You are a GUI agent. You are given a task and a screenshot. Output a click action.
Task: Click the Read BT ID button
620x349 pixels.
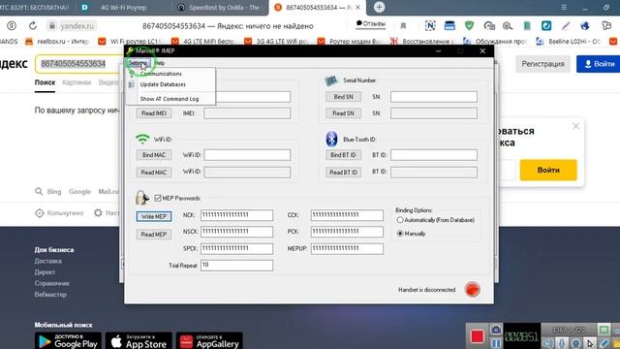coord(343,173)
